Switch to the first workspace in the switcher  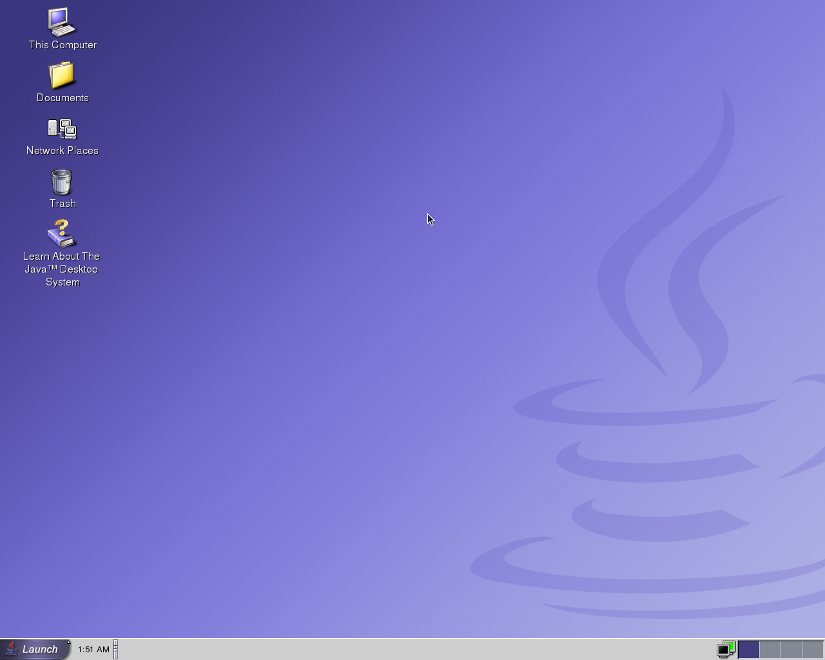point(748,649)
